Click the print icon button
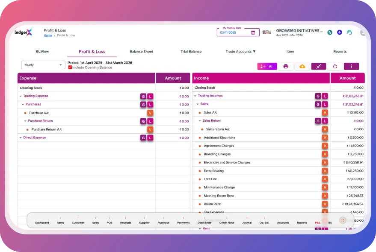 coord(286,66)
